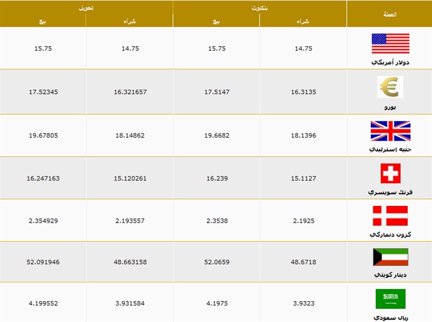The width and height of the screenshot is (432, 322).
Task: Click the كرون دنماركي currency label
Action: tap(390, 234)
